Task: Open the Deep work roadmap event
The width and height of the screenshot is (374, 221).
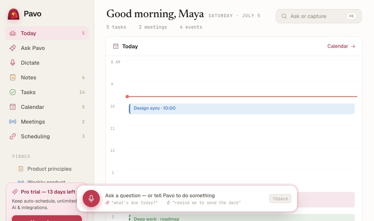Action: click(241, 218)
